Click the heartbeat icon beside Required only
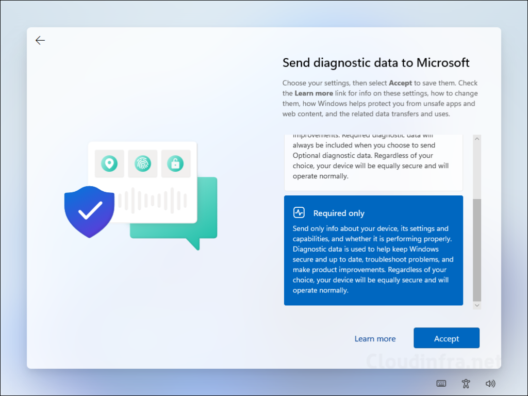 coord(299,212)
